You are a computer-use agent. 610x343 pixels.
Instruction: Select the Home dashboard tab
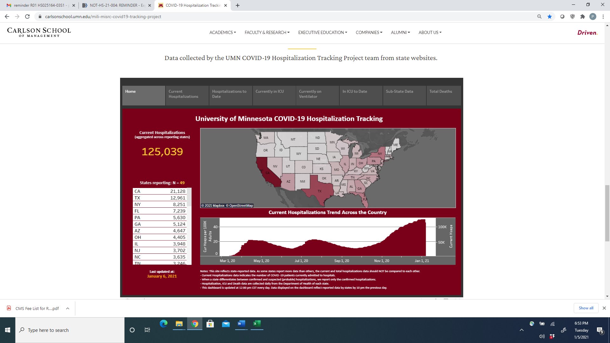tap(144, 95)
